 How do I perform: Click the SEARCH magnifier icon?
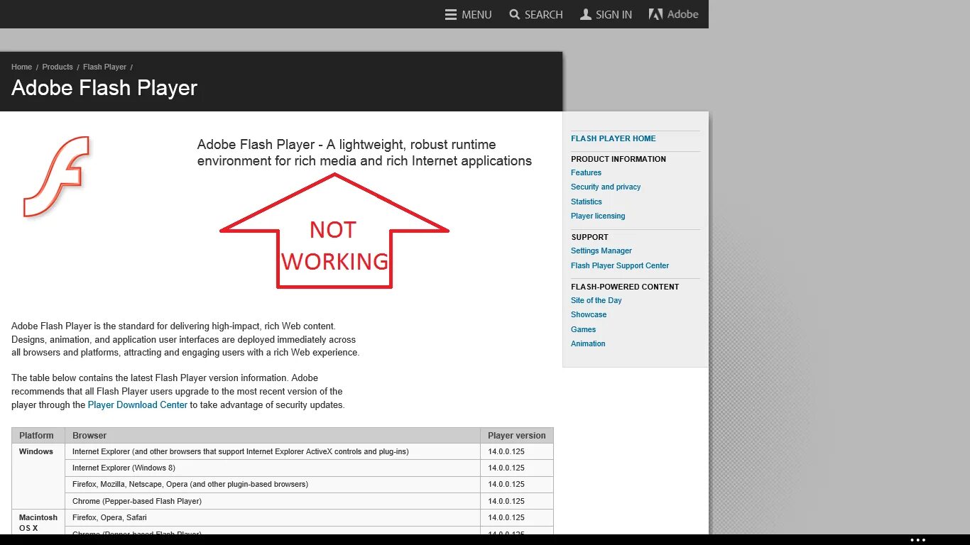click(x=515, y=14)
